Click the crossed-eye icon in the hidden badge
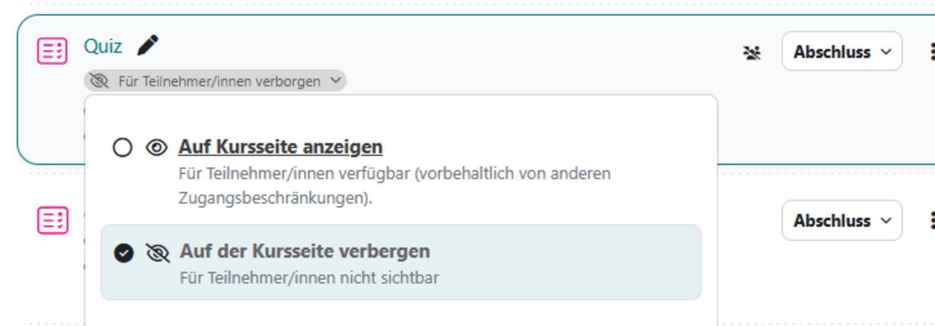Image resolution: width=935 pixels, height=326 pixels. (x=99, y=81)
